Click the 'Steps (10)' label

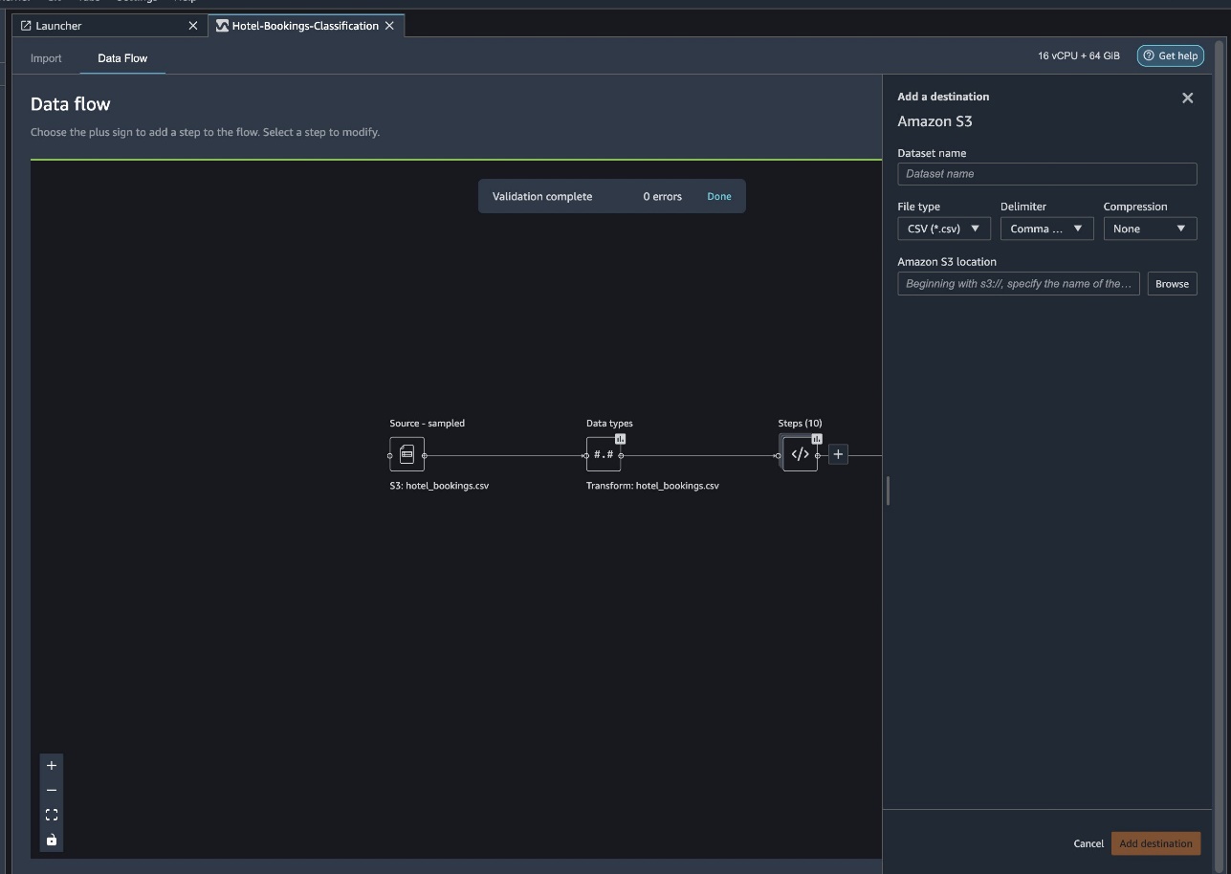pyautogui.click(x=800, y=424)
